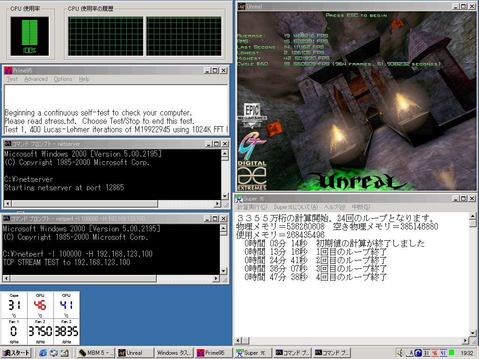Click left CPU usage history graph

(x=106, y=36)
